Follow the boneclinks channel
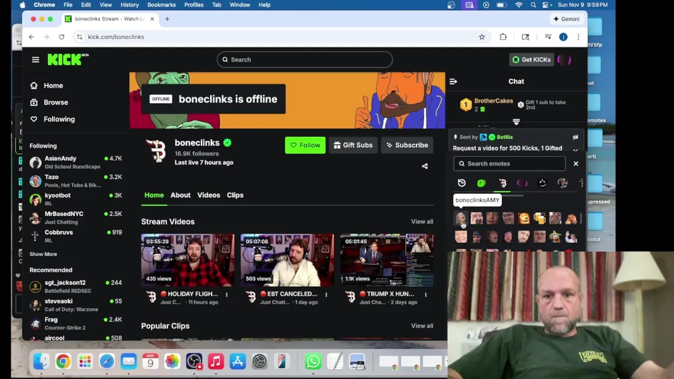 (x=305, y=145)
